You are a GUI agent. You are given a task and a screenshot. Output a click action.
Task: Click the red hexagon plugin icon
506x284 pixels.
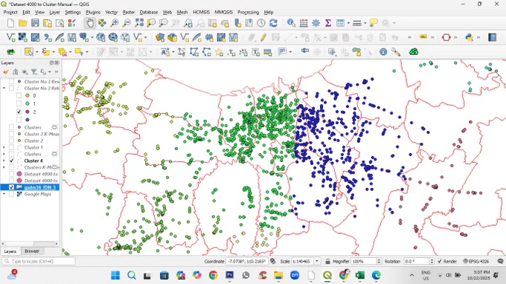click(x=446, y=37)
